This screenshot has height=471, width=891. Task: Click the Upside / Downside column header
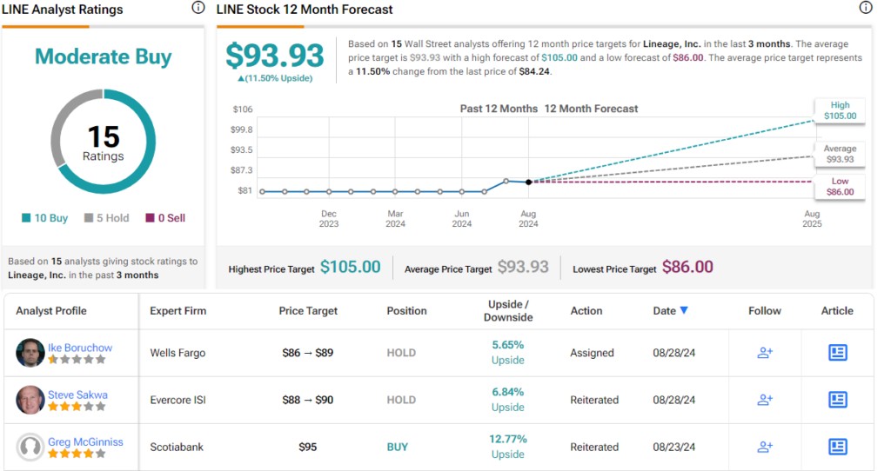coord(507,311)
